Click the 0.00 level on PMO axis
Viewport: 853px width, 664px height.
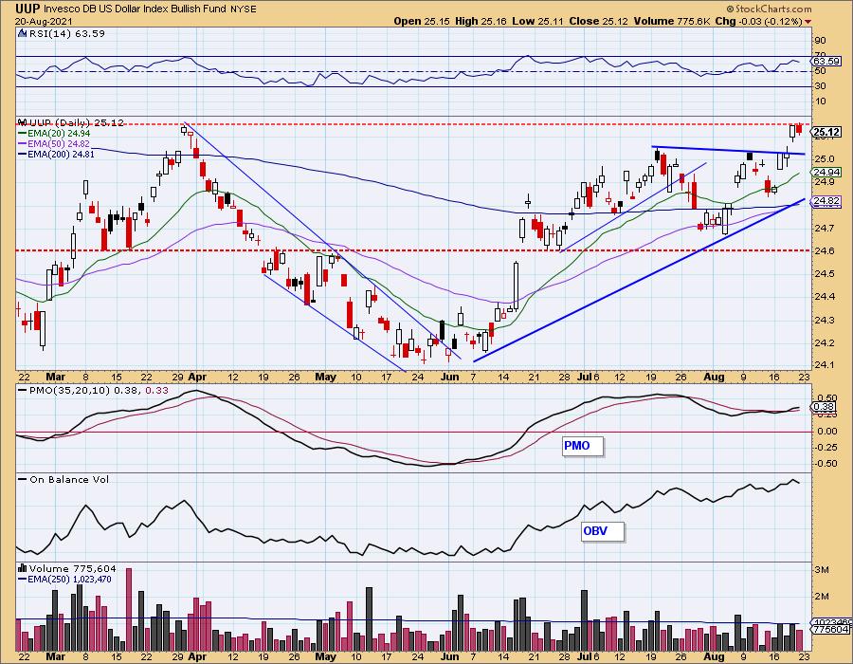coord(826,432)
